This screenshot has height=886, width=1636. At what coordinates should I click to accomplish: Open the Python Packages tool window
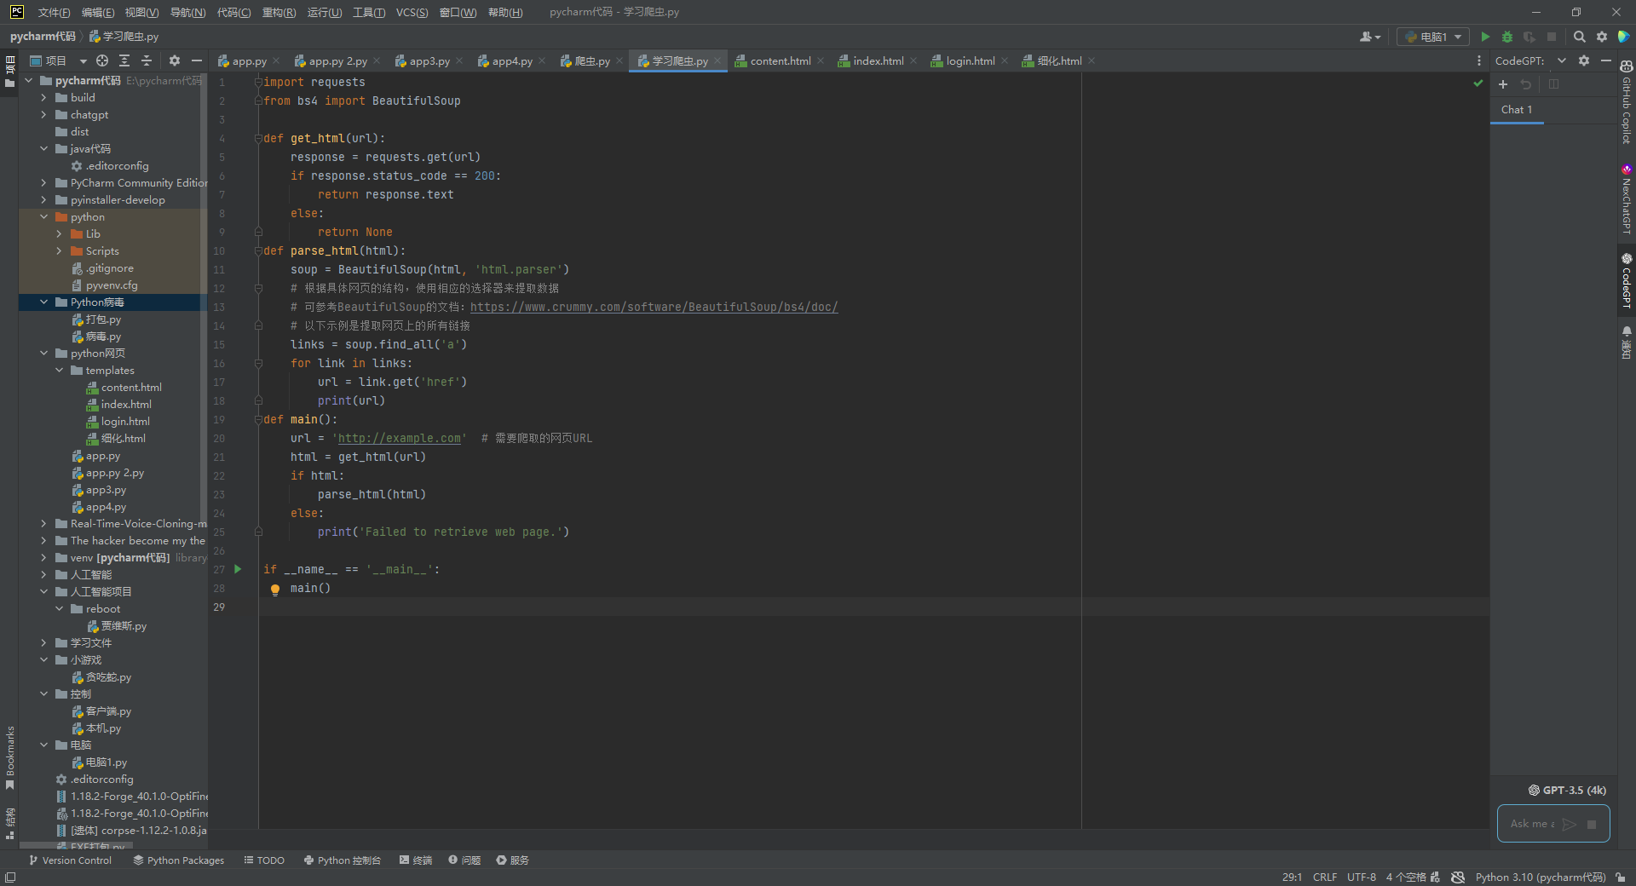tap(179, 860)
